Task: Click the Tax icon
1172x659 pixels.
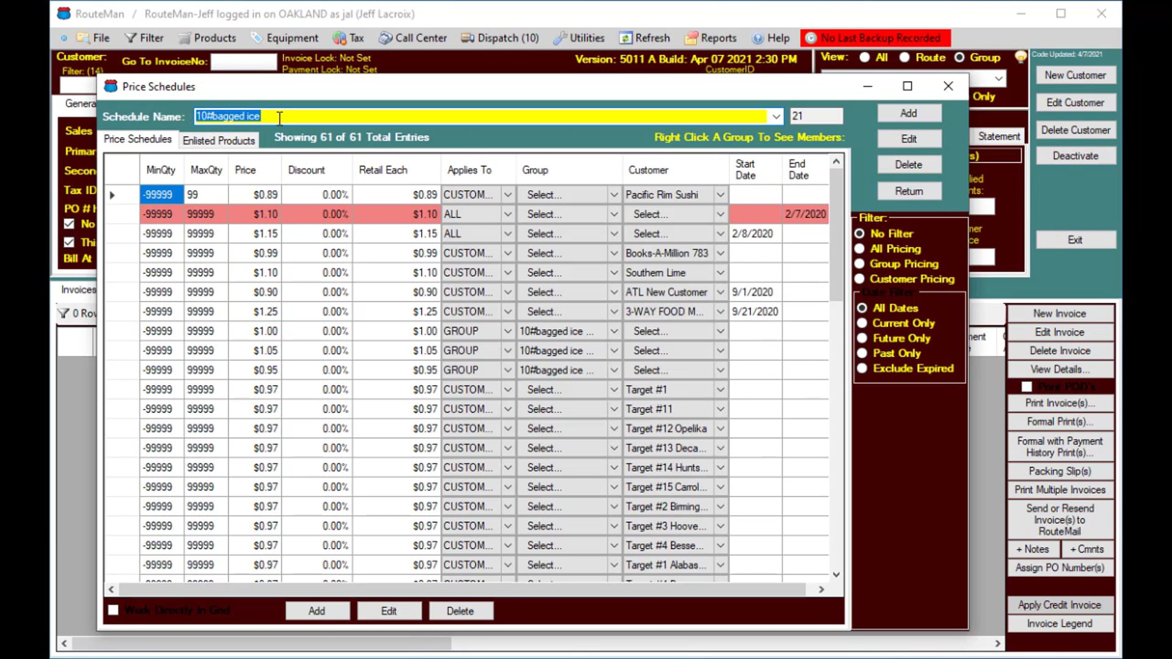Action: tap(339, 38)
